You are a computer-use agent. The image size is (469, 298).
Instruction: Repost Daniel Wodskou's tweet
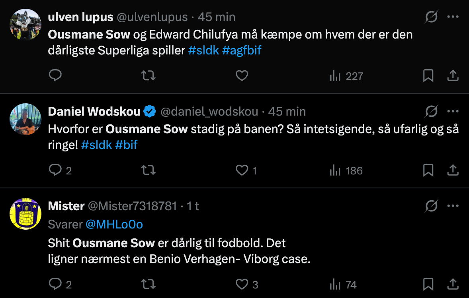pos(149,170)
